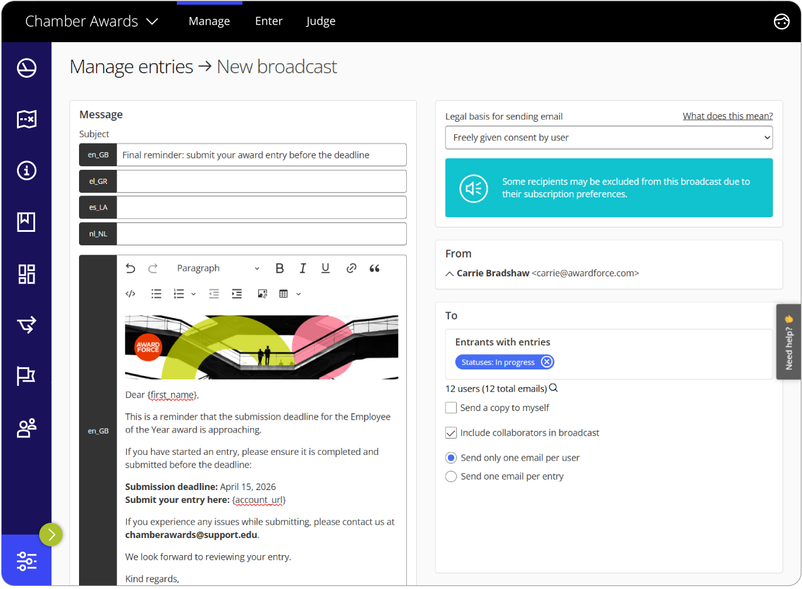Go to the Enter tab
Screen dimensions: 802x589
tap(269, 22)
